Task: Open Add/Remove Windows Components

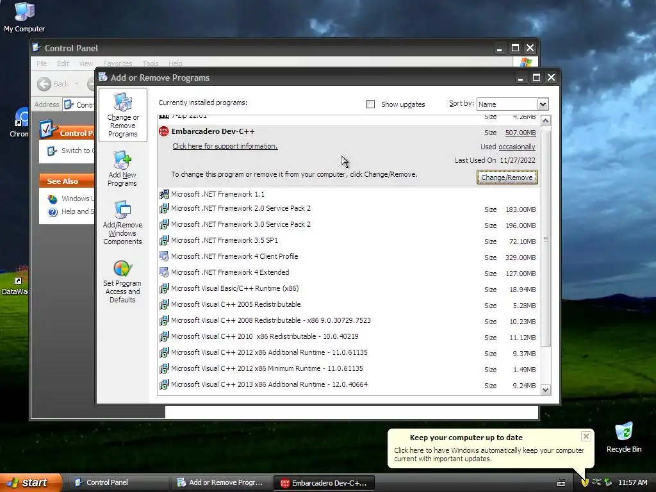Action: [x=122, y=222]
